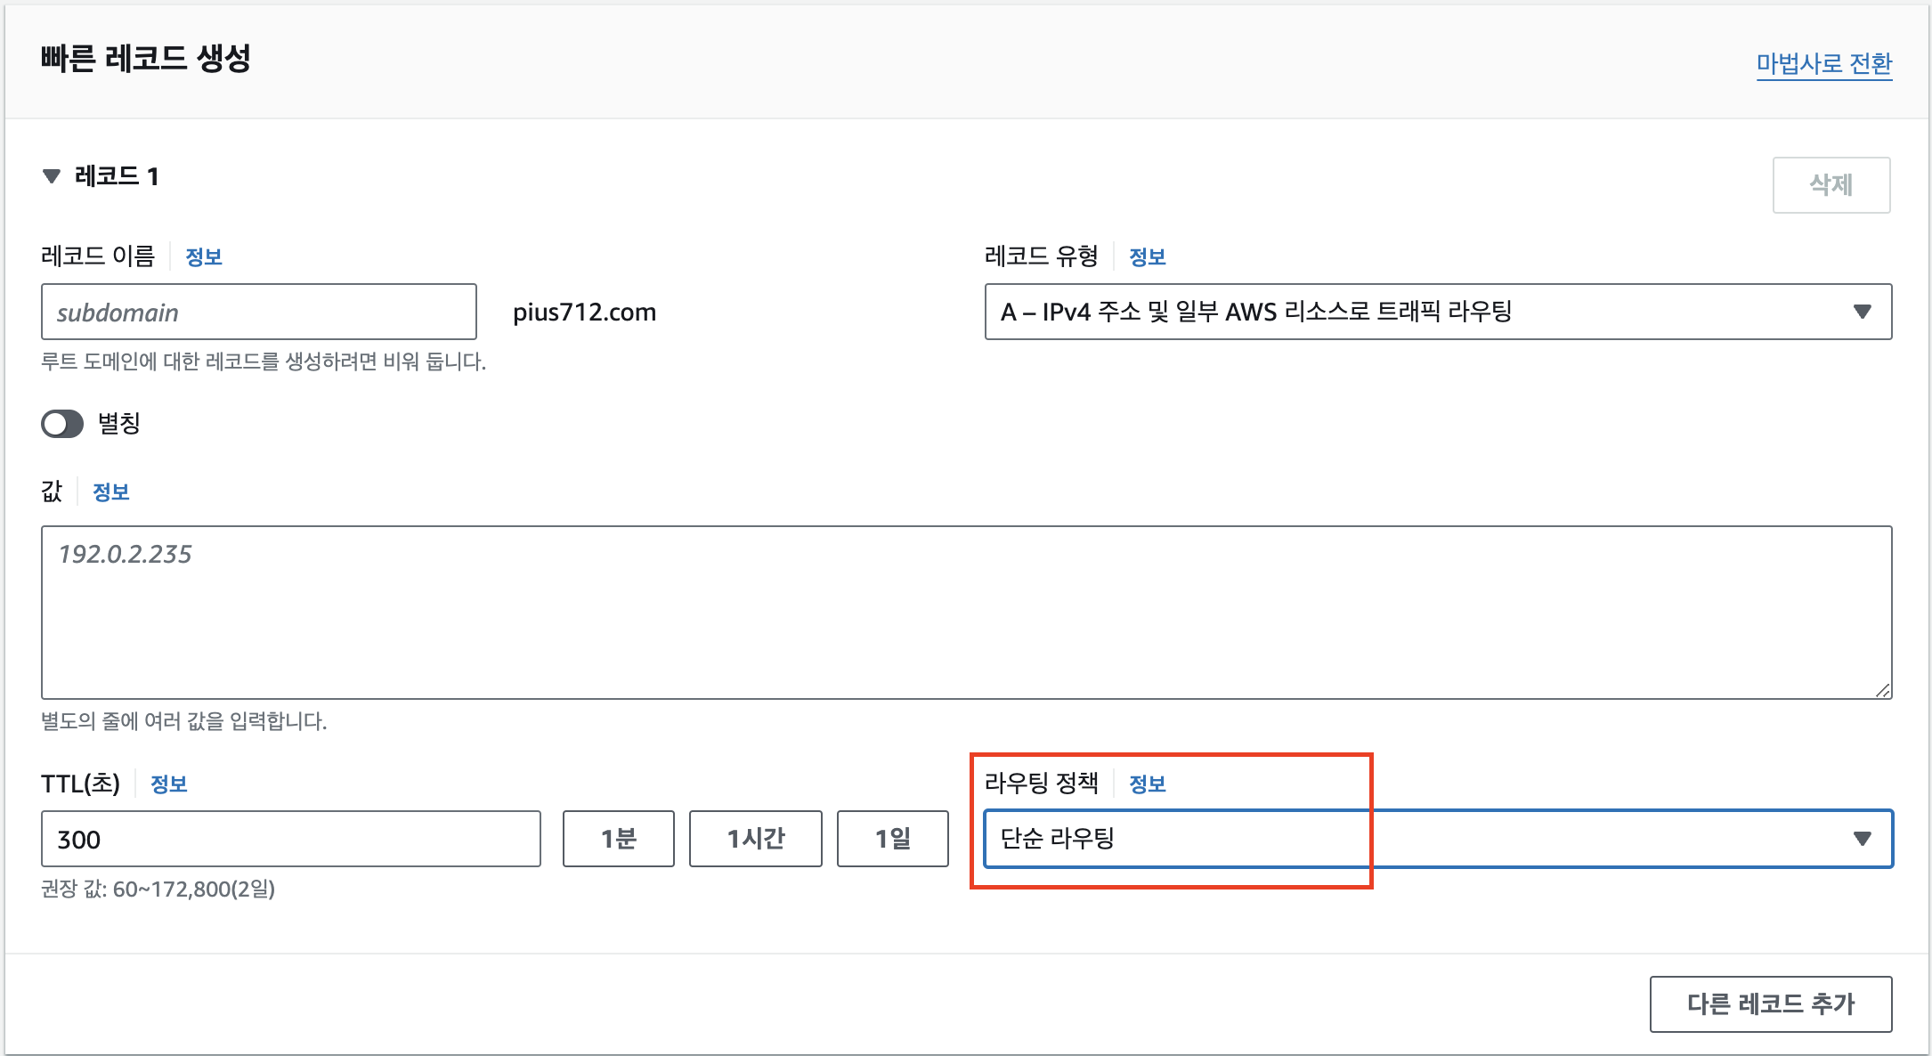Open 정보 link next to 레코드 유형
This screenshot has width=1932, height=1056.
tap(1147, 257)
